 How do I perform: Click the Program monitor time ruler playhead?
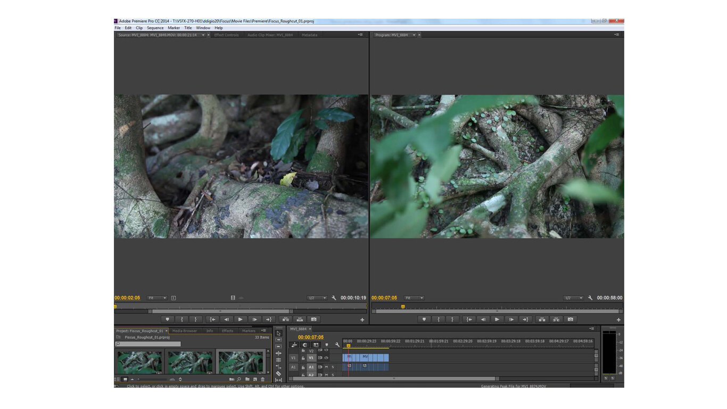403,306
